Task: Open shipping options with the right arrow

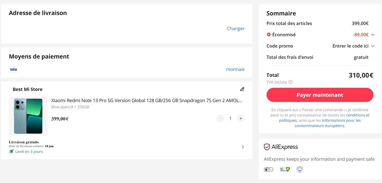Action: tap(243, 147)
